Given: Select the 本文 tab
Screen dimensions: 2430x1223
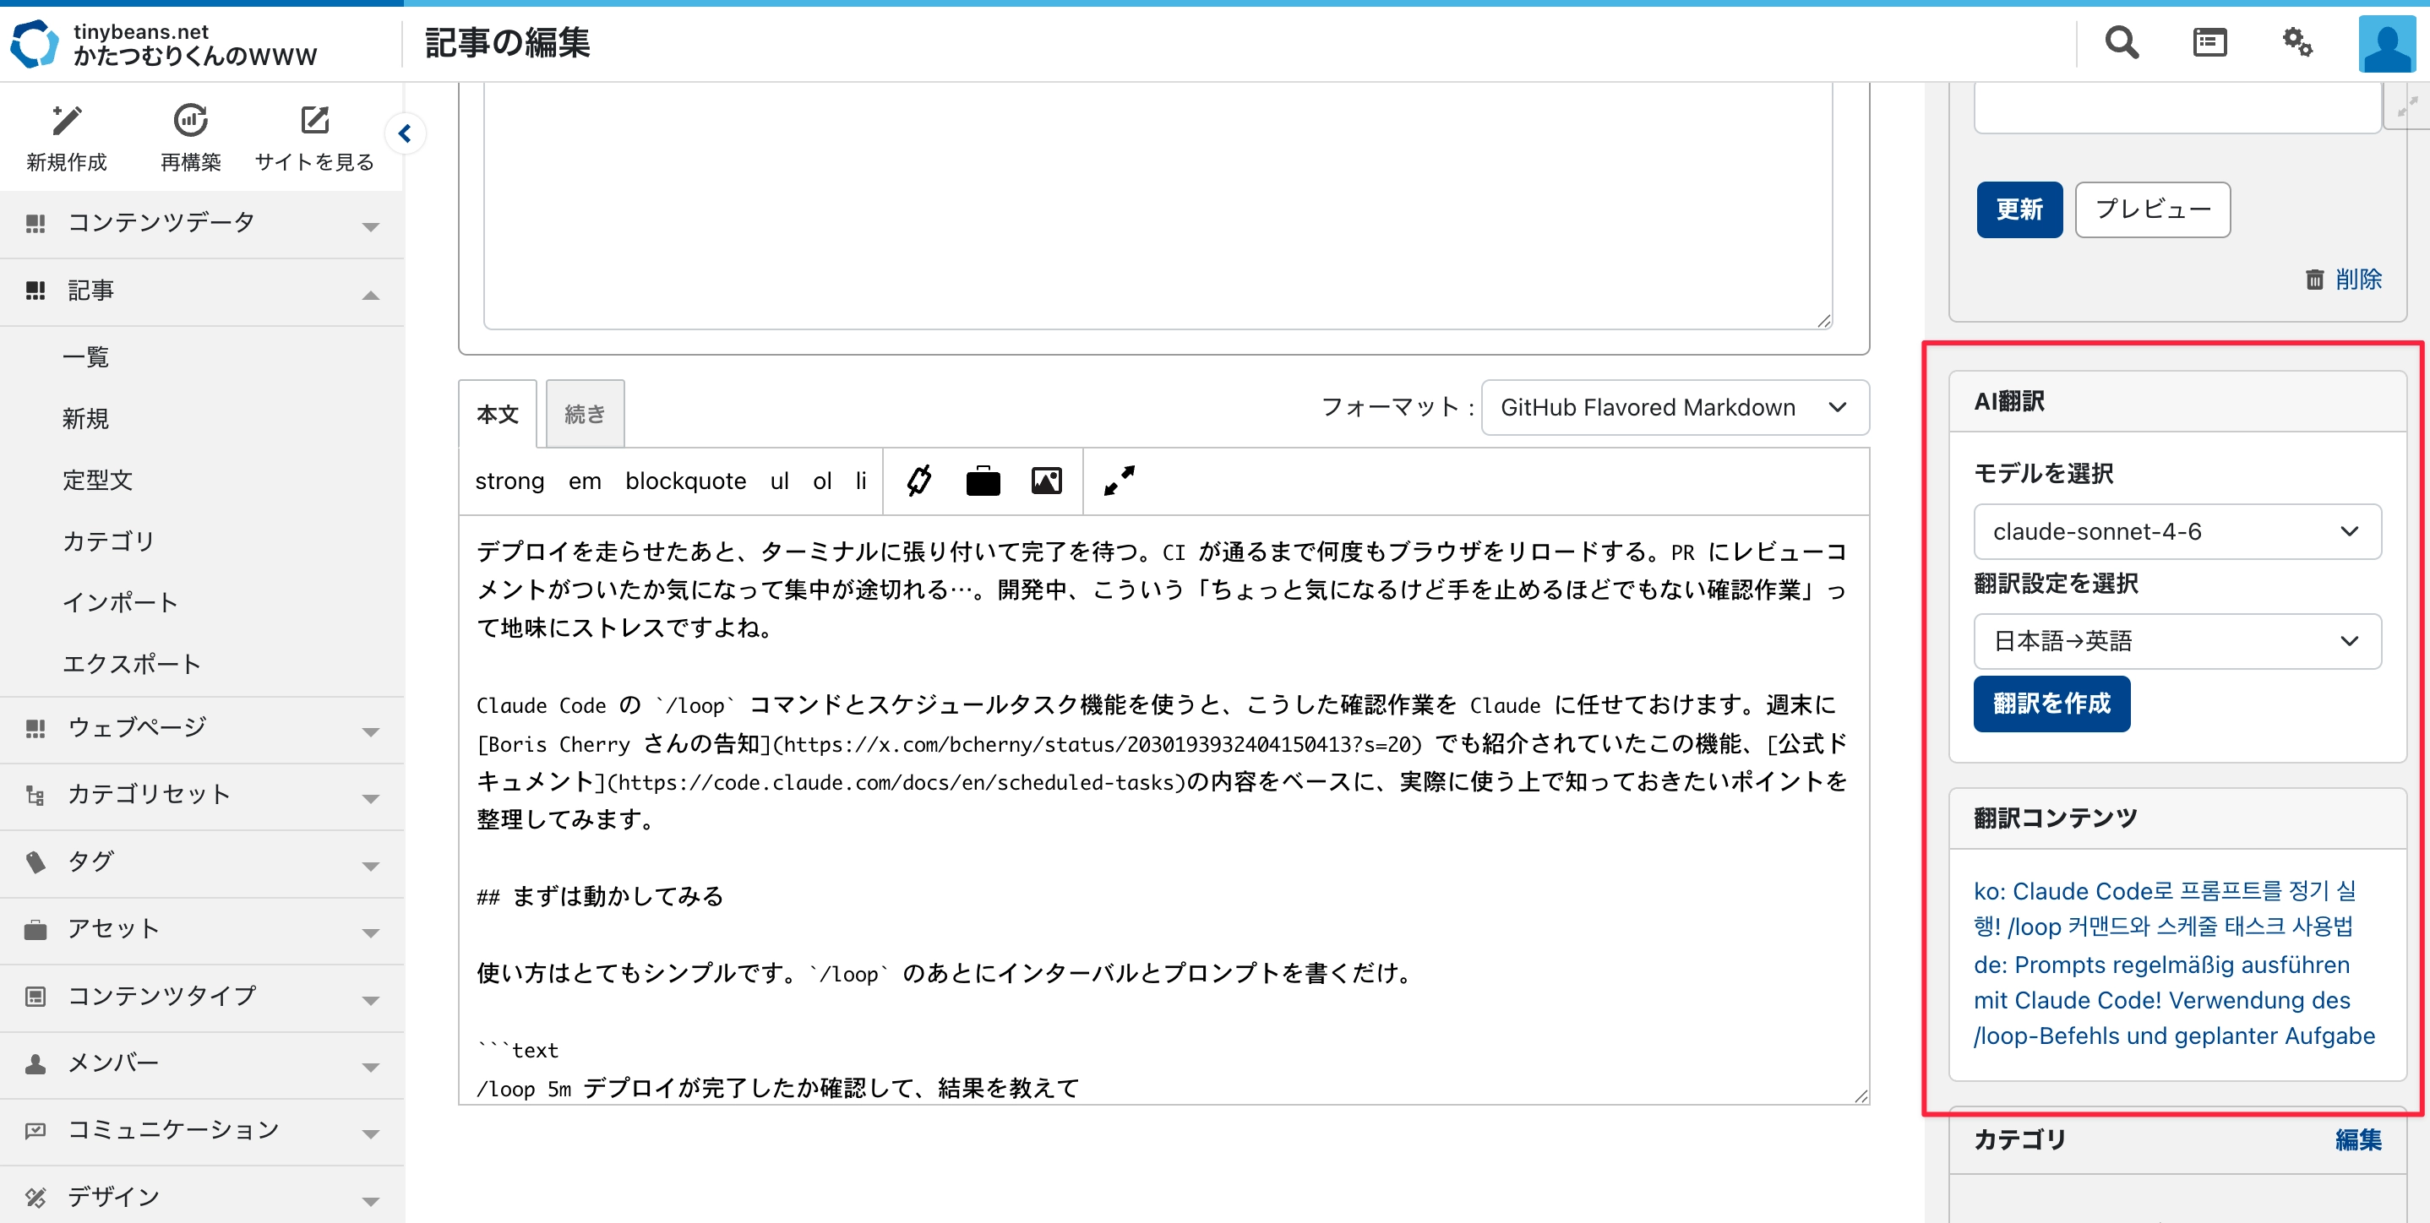Looking at the screenshot, I should click(497, 414).
